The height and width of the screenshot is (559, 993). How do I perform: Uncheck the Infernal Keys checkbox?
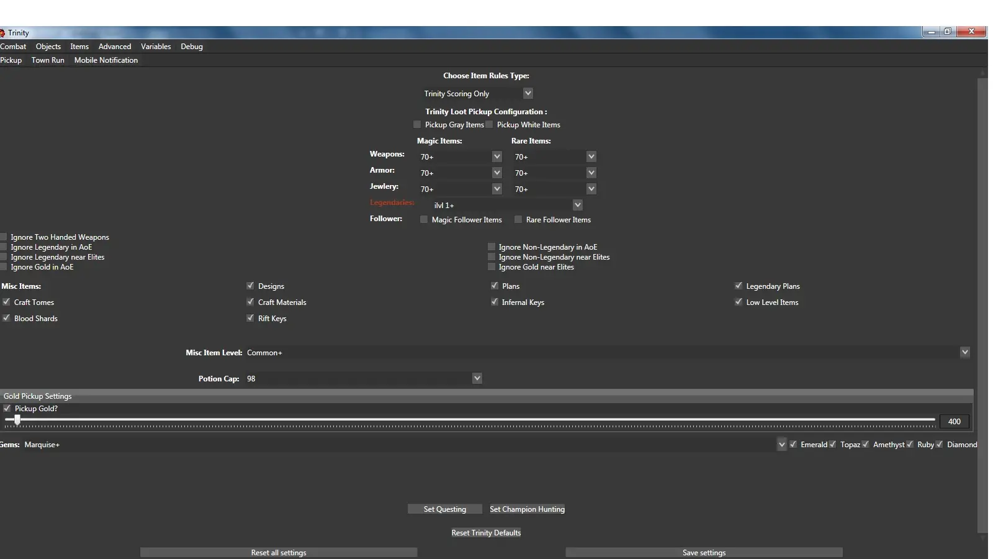click(x=495, y=302)
